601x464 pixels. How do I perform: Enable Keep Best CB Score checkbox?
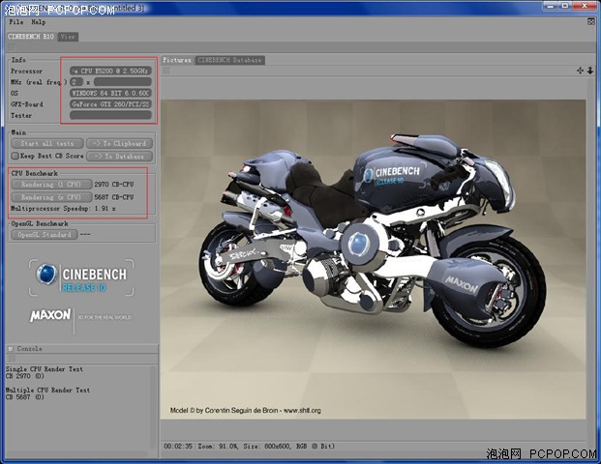pyautogui.click(x=15, y=156)
